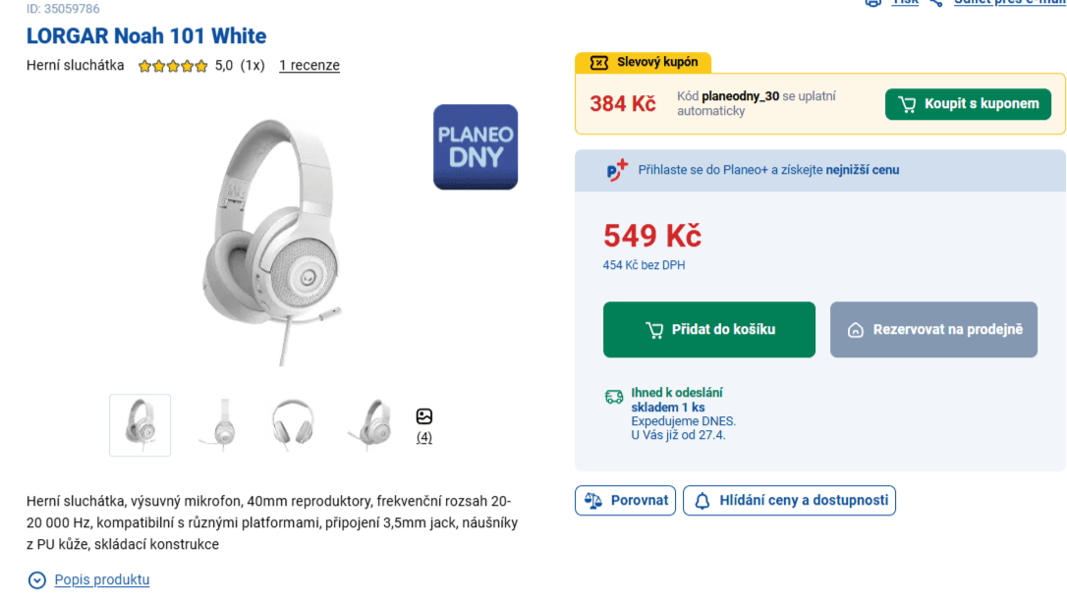Viewport: 1067px width, 597px height.
Task: Expand Popis produktu chevron
Action: (37, 580)
